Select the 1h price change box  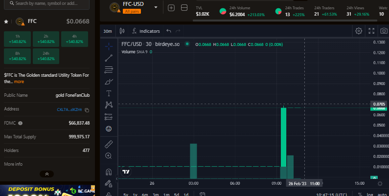pyautogui.click(x=17, y=39)
